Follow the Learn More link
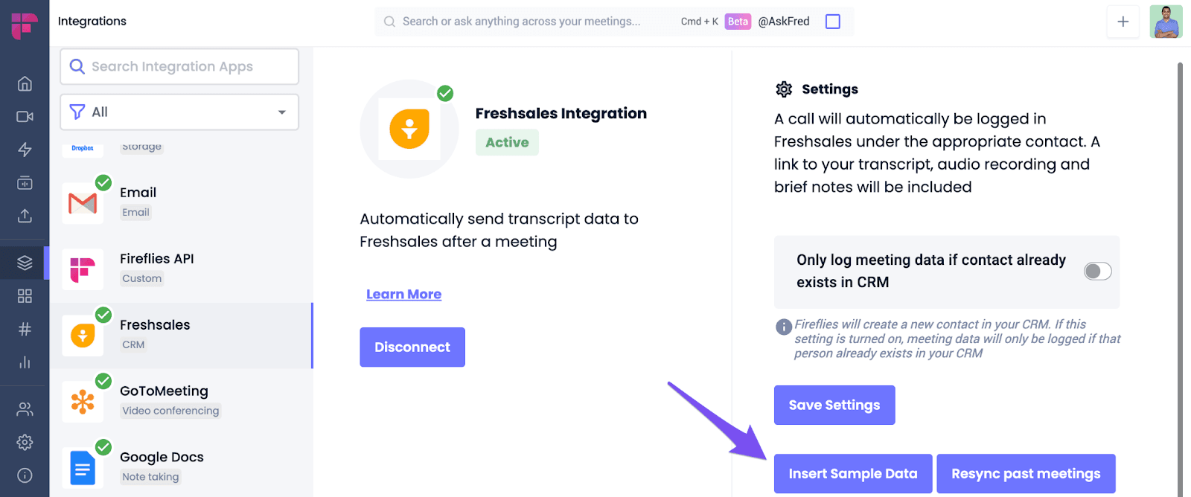 pyautogui.click(x=404, y=295)
